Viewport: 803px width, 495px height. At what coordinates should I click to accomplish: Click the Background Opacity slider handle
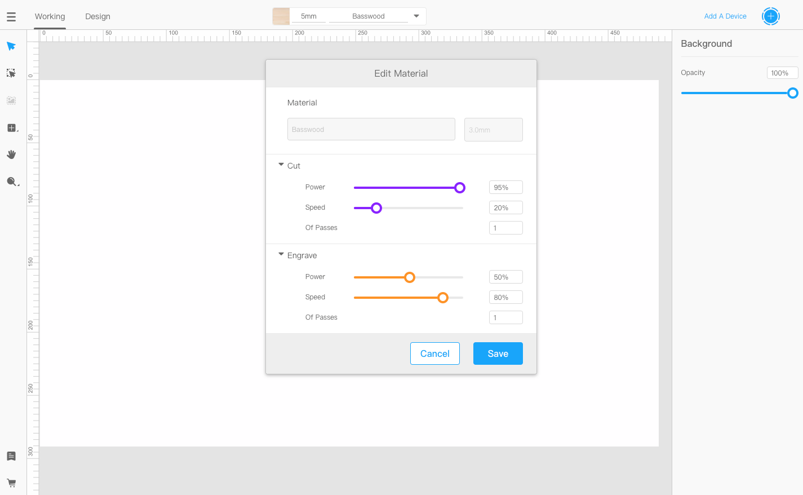click(x=793, y=93)
